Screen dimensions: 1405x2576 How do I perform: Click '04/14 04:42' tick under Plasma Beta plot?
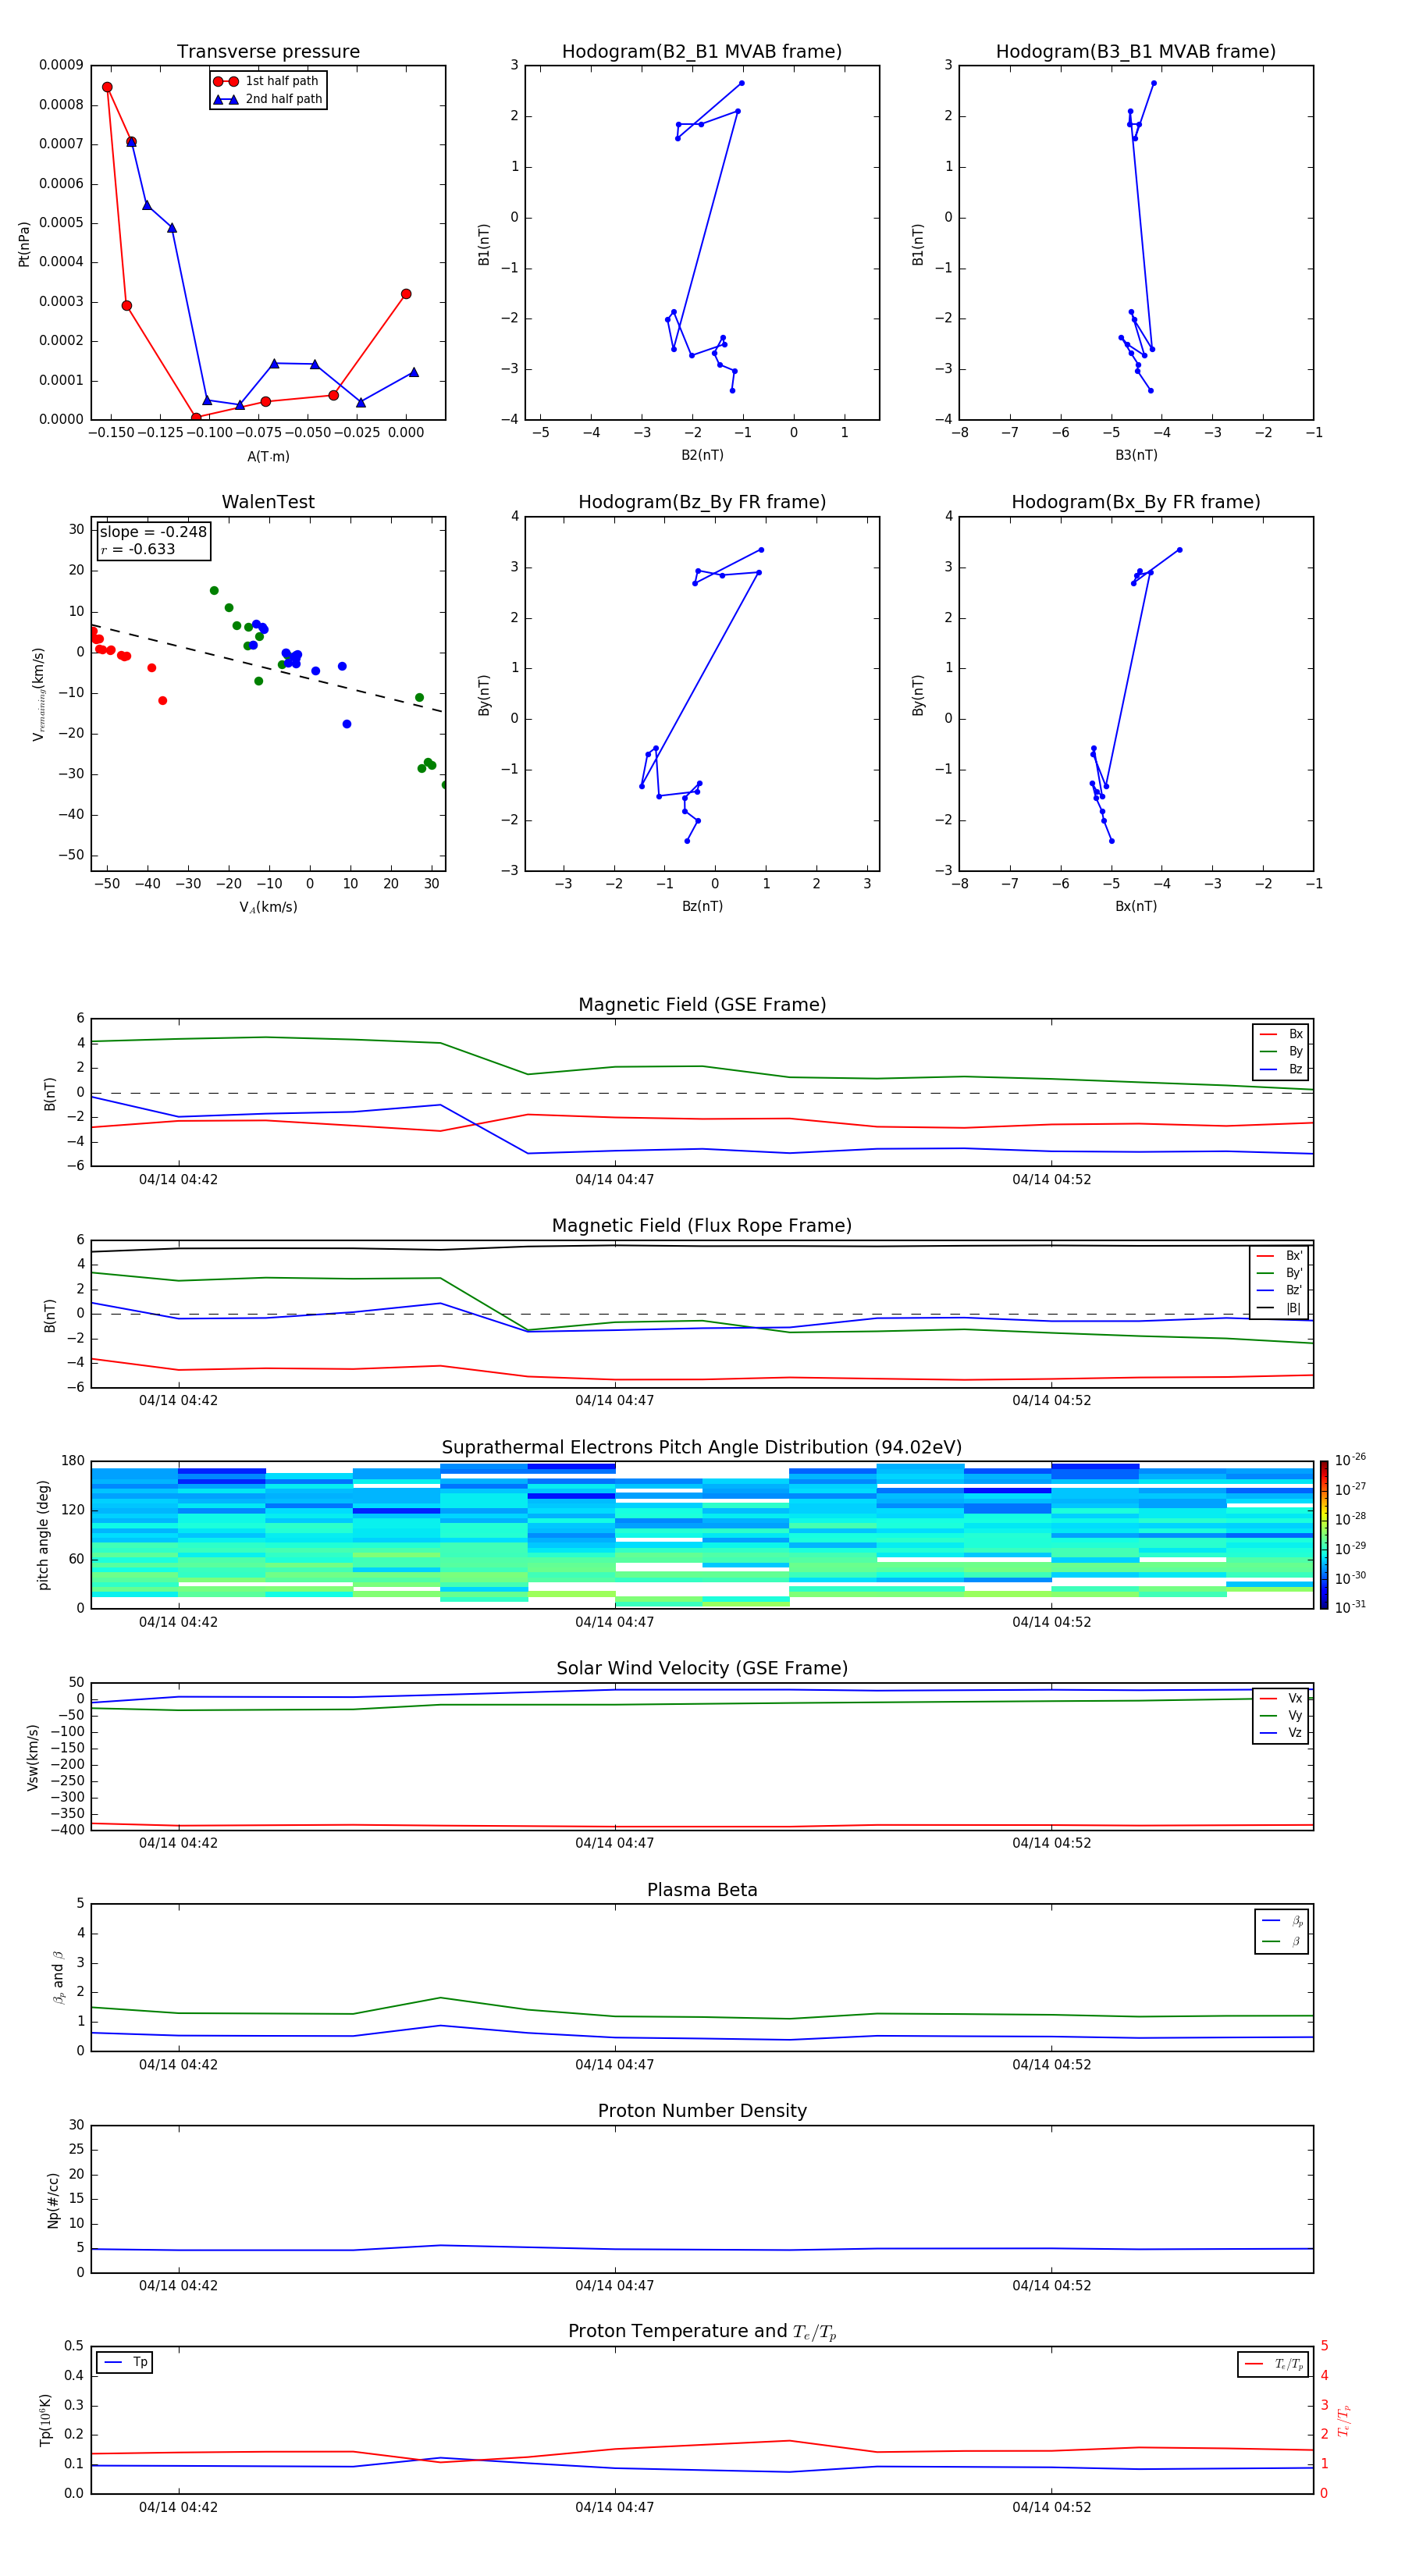click(x=178, y=2065)
